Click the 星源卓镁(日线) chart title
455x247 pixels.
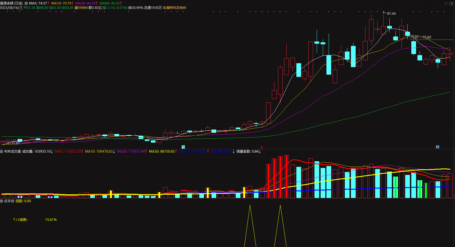pos(11,3)
